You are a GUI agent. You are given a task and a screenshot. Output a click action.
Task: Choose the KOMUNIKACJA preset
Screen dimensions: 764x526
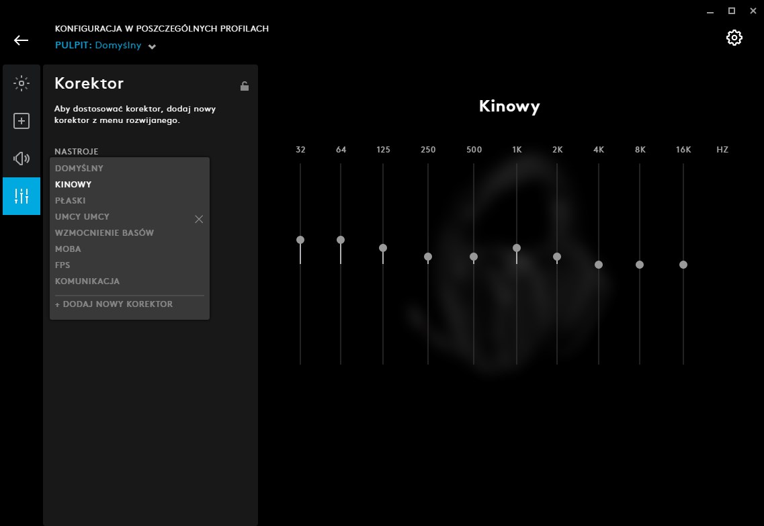coord(87,281)
